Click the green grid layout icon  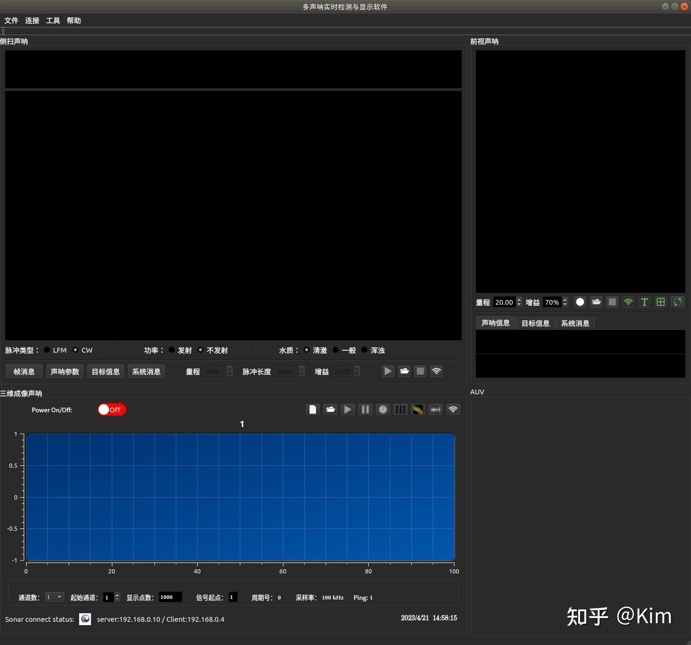pyautogui.click(x=661, y=302)
